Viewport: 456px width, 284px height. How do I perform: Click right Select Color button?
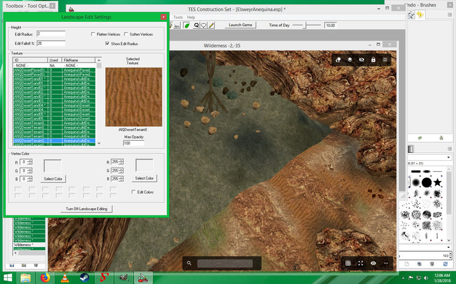[144, 178]
